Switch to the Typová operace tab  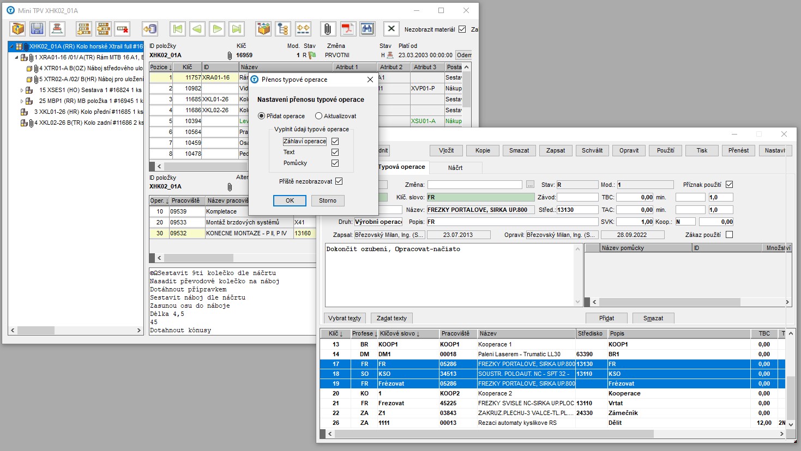[401, 167]
